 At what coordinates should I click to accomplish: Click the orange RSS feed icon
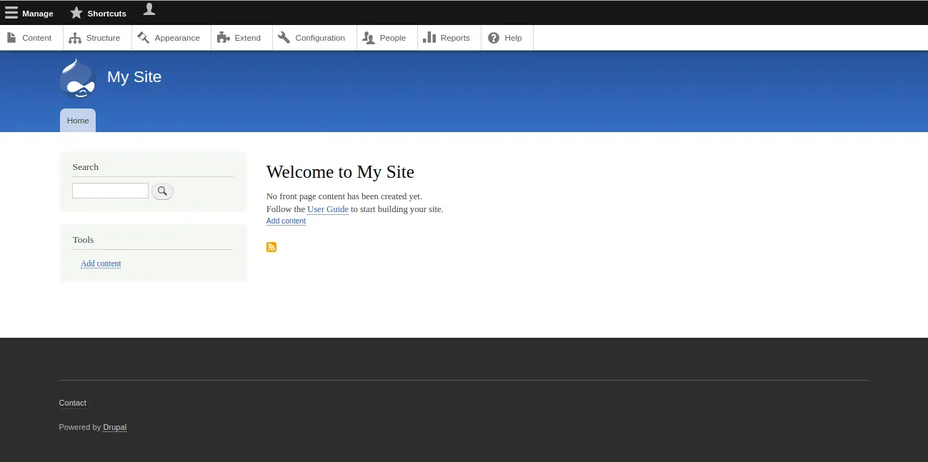point(271,247)
